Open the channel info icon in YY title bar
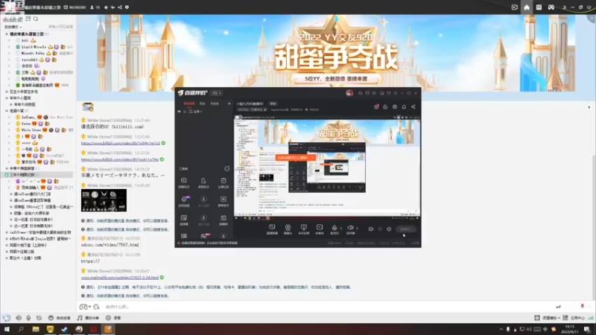596x335 pixels. coord(127,7)
